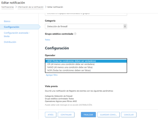Click the help icon beside Grupo estático controlado
Image resolution: width=158 pixels, height=122 pixels.
point(75,34)
